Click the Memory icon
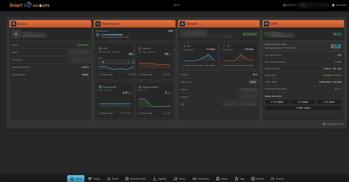This screenshot has height=182, width=349. 140,48
